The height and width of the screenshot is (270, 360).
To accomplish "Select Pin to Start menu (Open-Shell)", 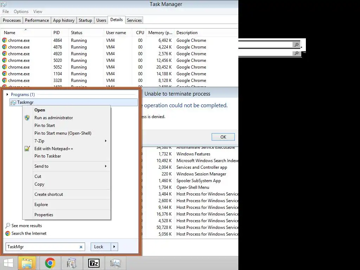I will 66,133.
